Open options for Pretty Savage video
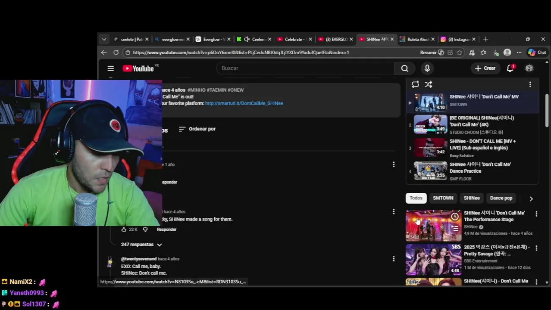The width and height of the screenshot is (551, 310). [x=536, y=248]
